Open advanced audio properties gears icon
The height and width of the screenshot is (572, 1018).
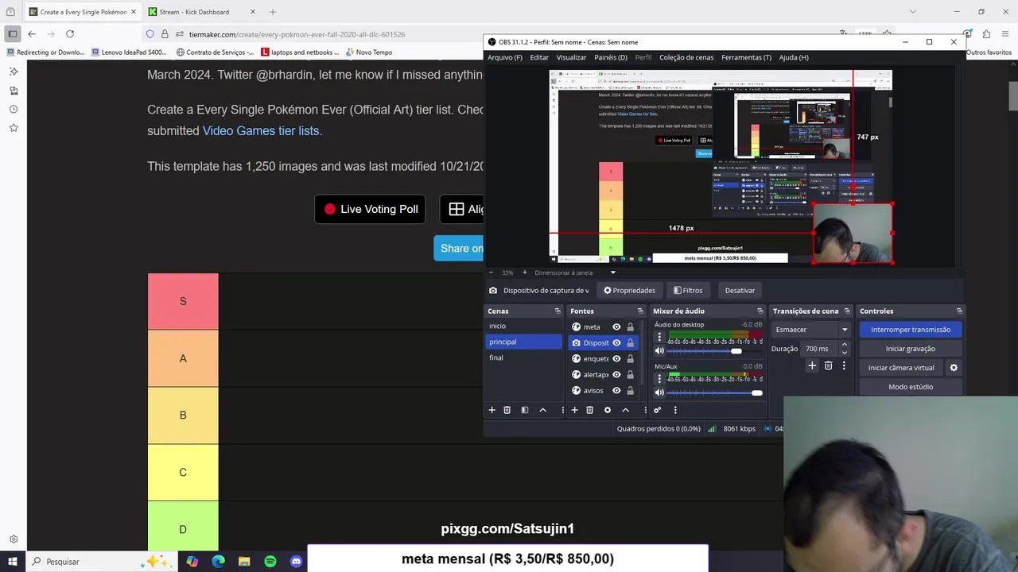point(657,410)
